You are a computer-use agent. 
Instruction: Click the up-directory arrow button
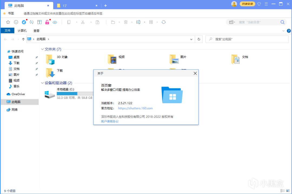click(x=23, y=39)
